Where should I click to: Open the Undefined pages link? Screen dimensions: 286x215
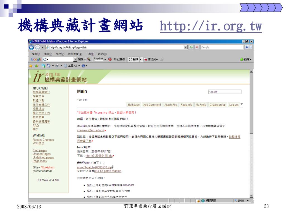click(43, 157)
